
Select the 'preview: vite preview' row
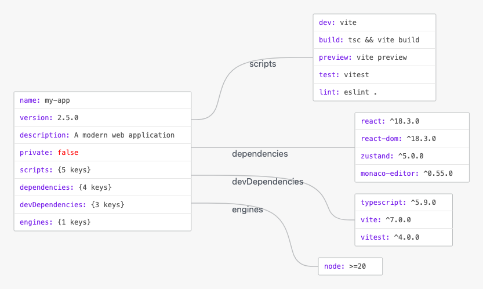pos(375,57)
